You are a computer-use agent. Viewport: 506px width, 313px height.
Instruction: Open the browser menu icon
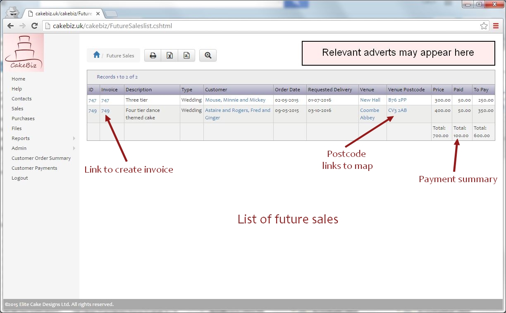tap(495, 26)
